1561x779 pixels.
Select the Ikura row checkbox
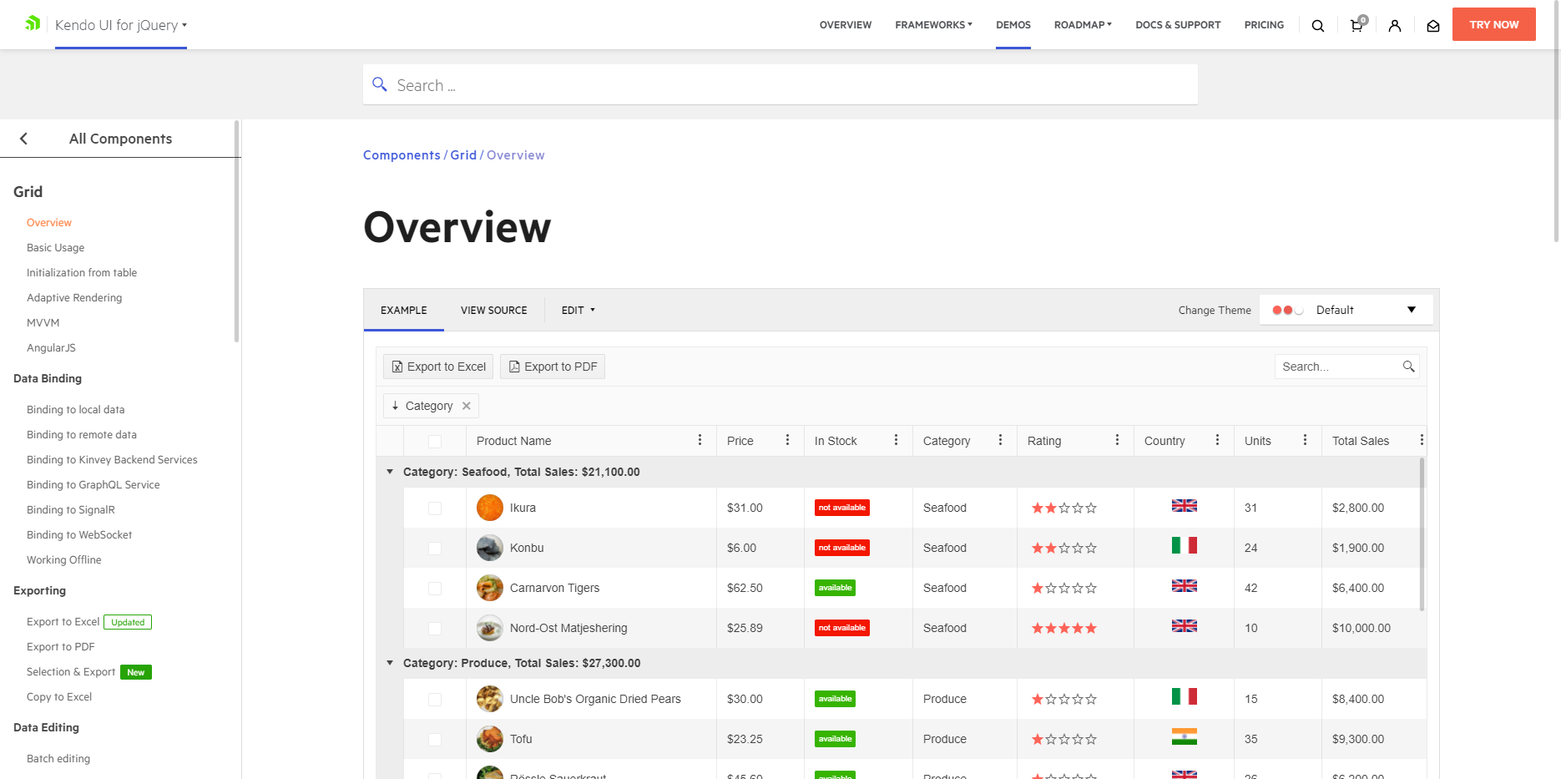coord(435,508)
